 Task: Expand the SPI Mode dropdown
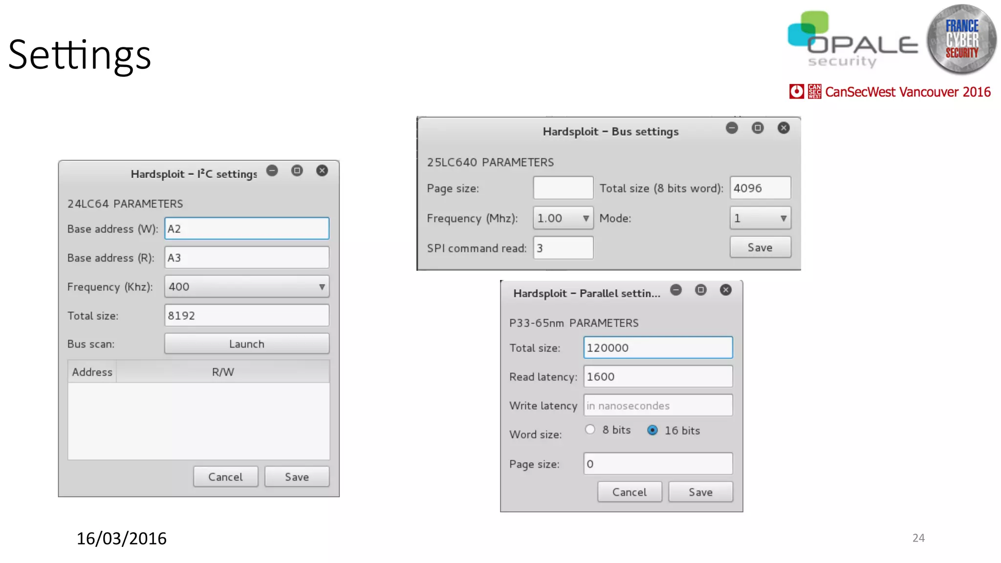(x=760, y=218)
